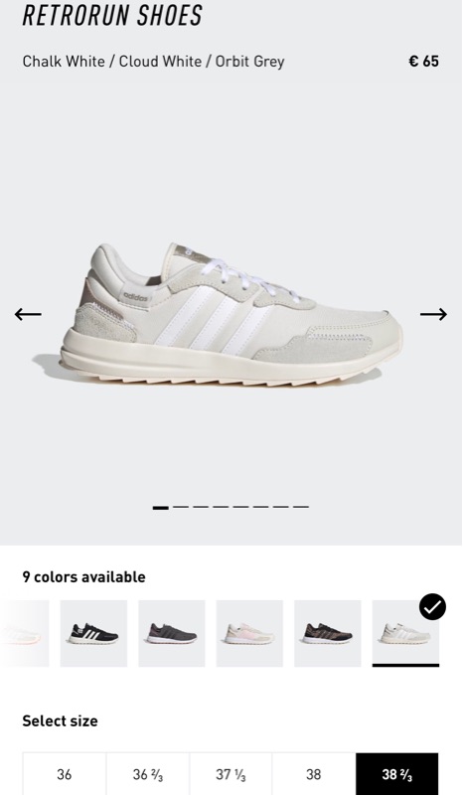This screenshot has height=796, width=463.
Task: Select size 38
Action: coord(314,774)
